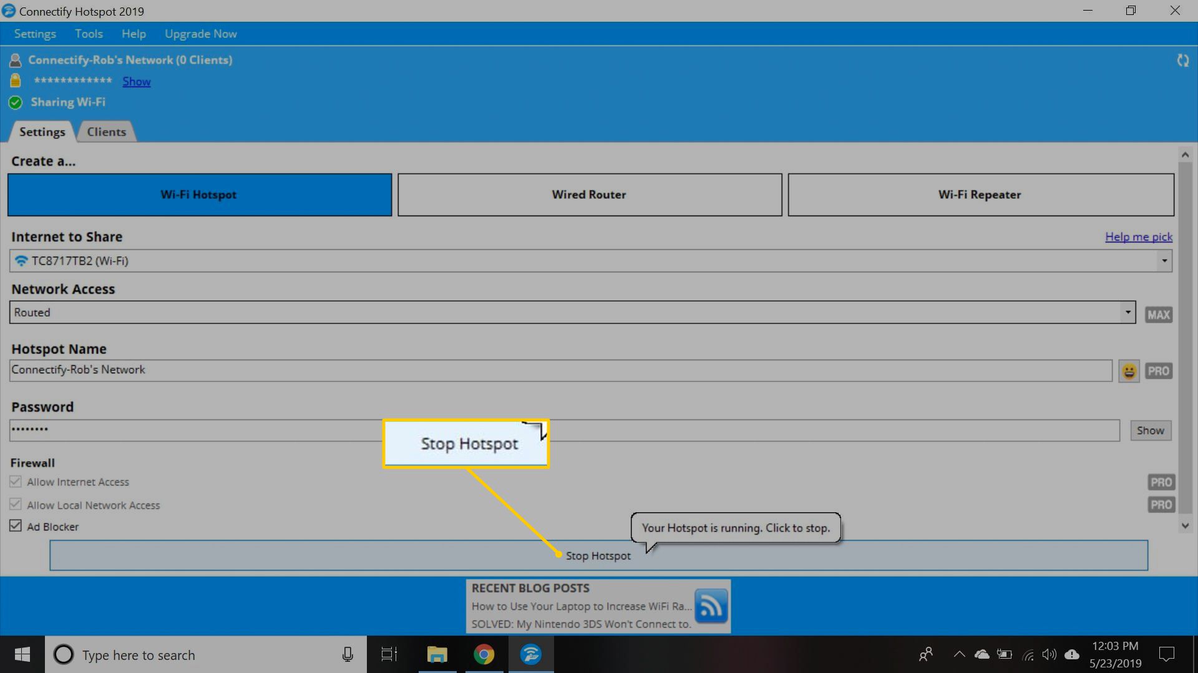Open the Settings menu

coord(34,34)
